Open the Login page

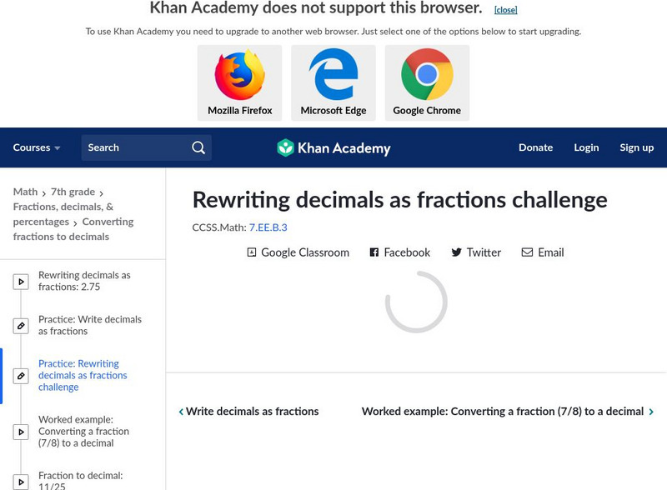coord(586,147)
